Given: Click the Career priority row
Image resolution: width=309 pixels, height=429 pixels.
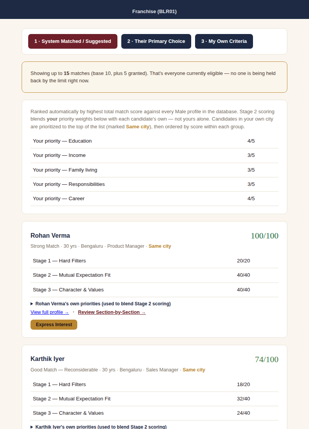Looking at the screenshot, I should coord(154,199).
